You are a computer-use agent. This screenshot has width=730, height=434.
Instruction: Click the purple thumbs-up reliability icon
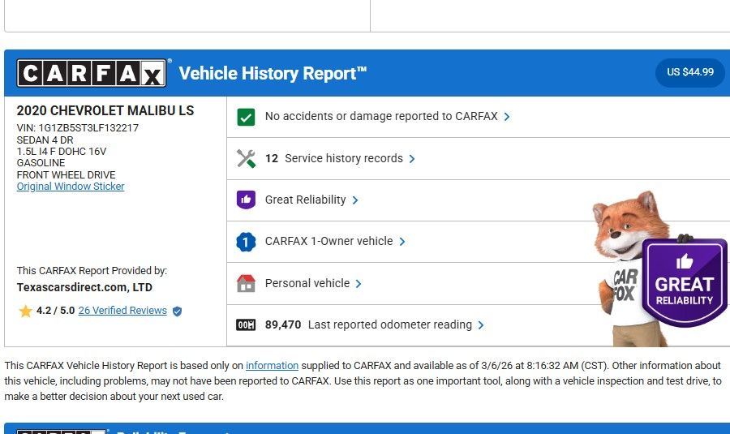[246, 200]
